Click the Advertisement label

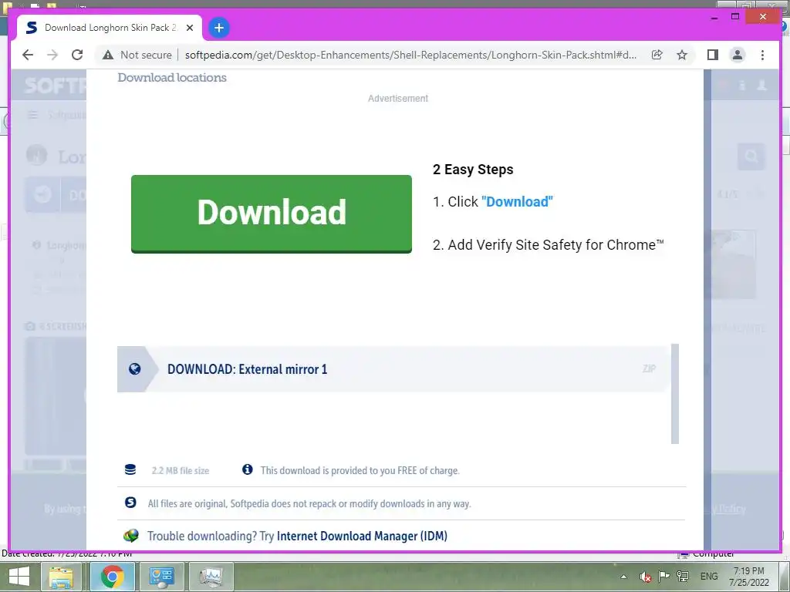pos(398,98)
